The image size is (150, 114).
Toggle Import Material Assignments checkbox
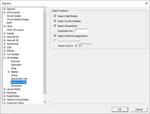55,36
